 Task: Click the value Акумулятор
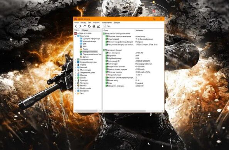[140, 36]
